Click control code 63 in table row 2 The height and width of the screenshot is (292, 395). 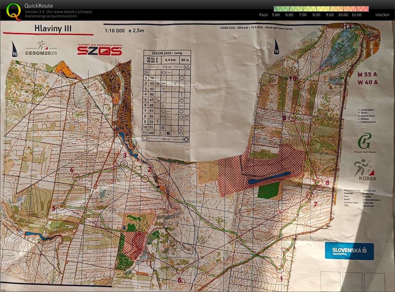[152, 84]
